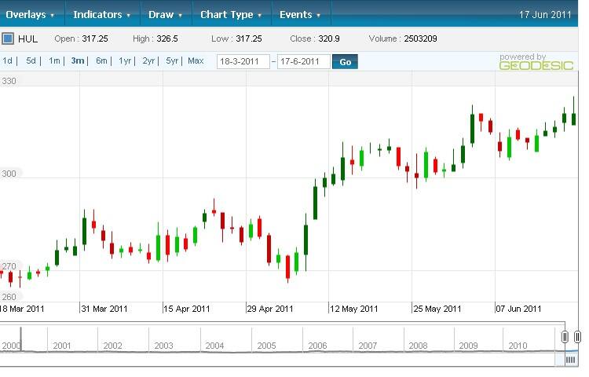Open the Draw tools dropdown
589x377 pixels.
tap(165, 14)
